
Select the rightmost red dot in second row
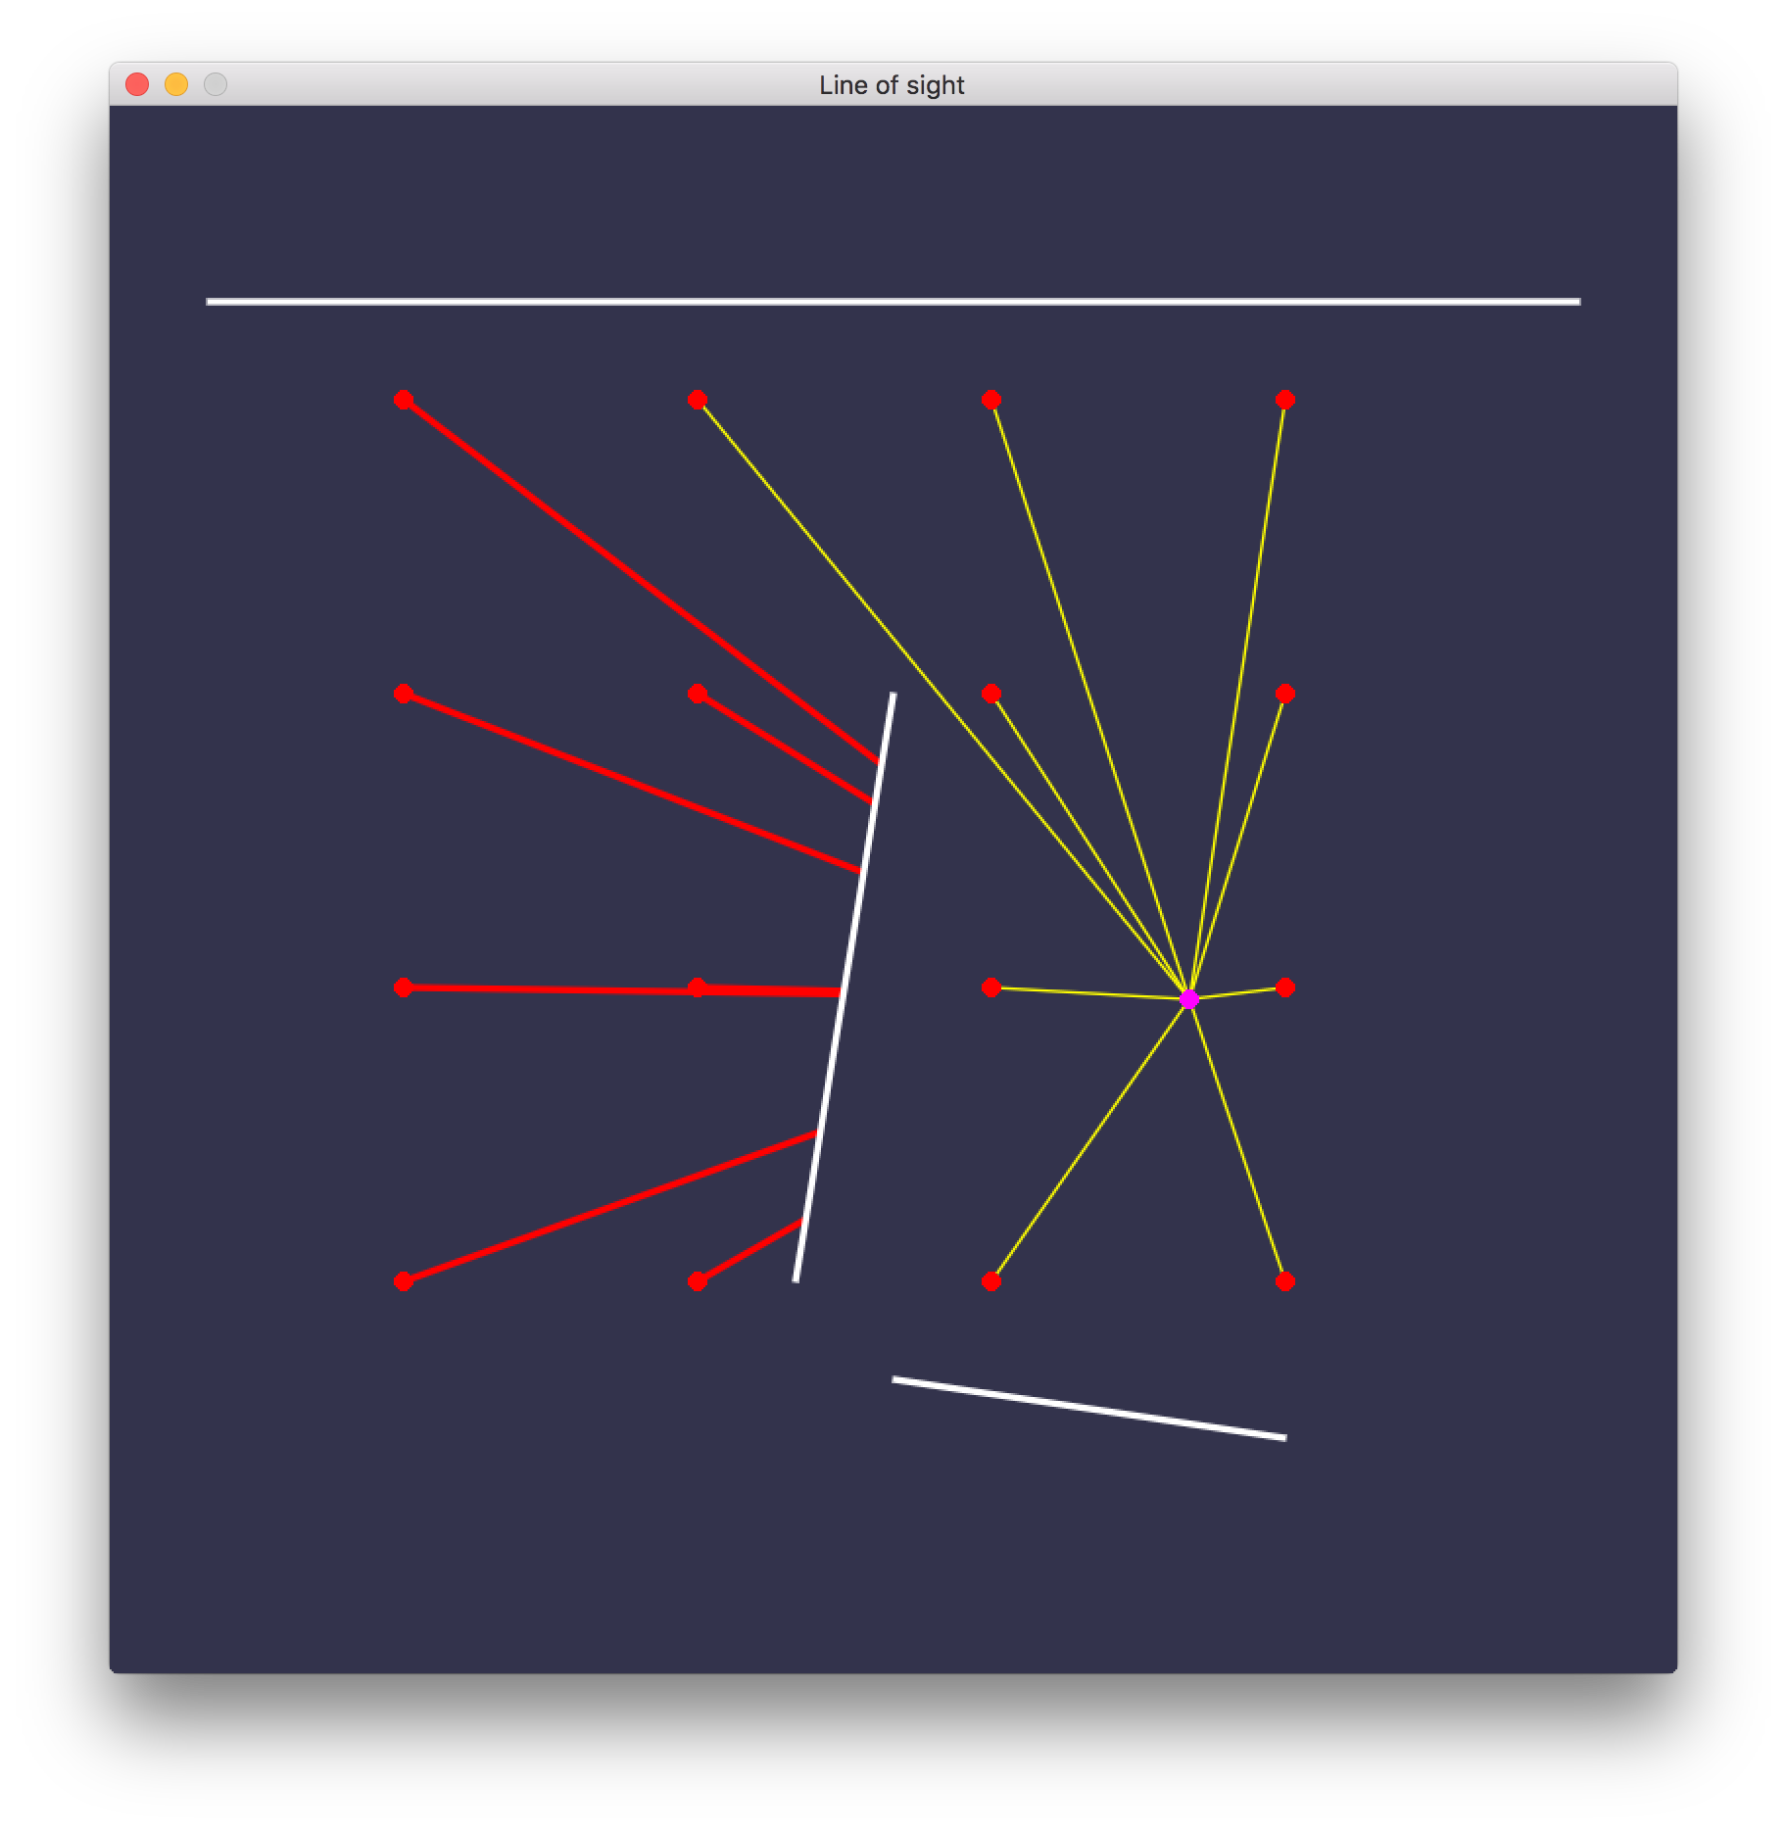click(x=1285, y=694)
